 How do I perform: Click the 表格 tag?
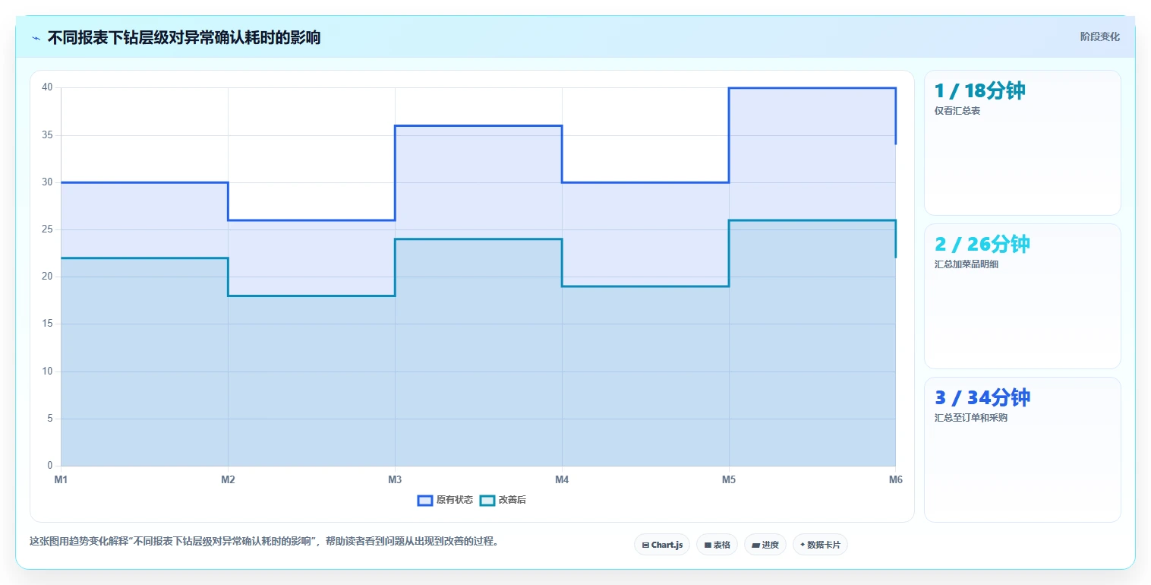(717, 545)
